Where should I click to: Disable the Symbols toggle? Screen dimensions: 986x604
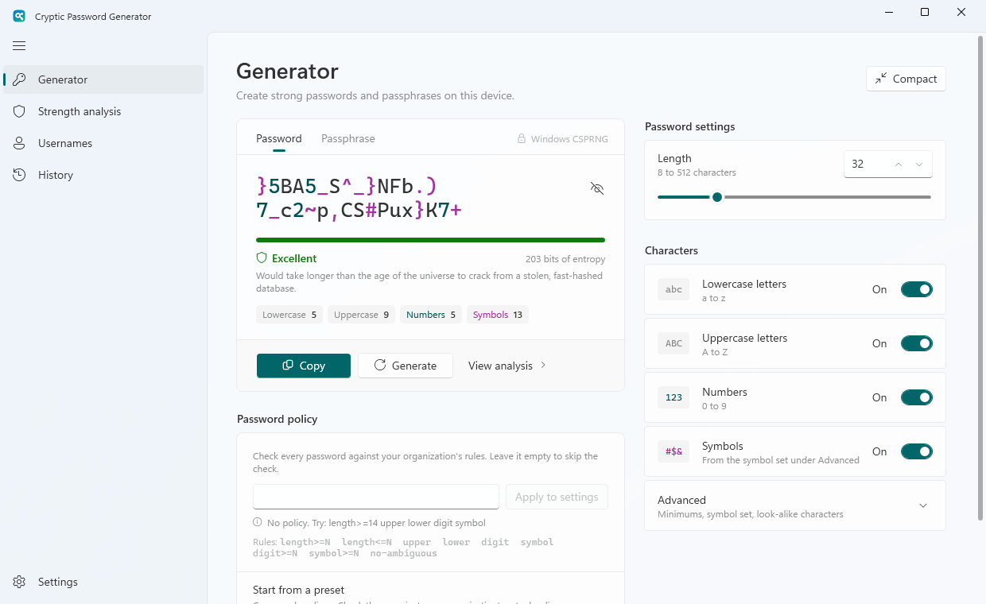(917, 451)
